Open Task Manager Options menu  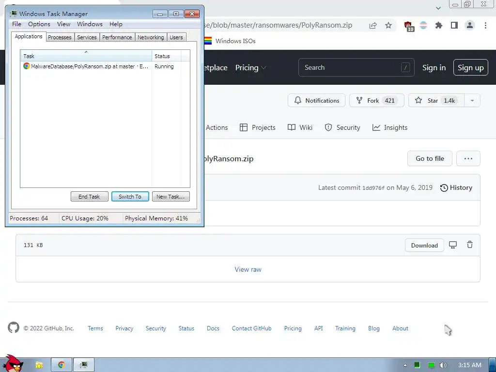tap(39, 24)
